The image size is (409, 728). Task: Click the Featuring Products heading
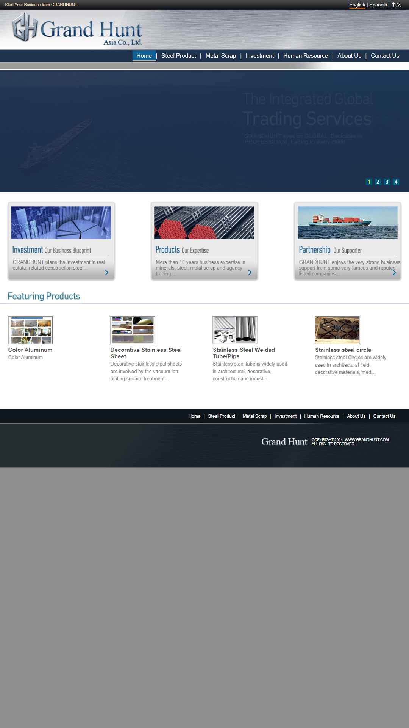coord(44,296)
